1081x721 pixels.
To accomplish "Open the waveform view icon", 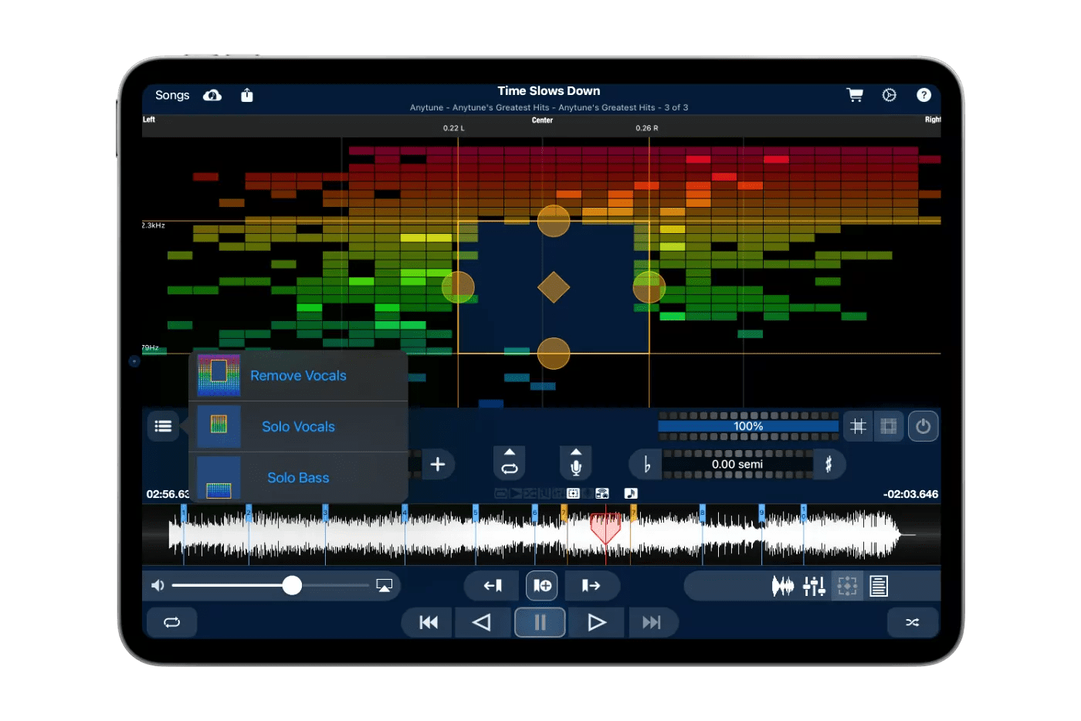I will pos(782,586).
